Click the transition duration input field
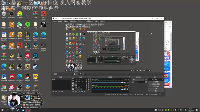 tap(140, 82)
